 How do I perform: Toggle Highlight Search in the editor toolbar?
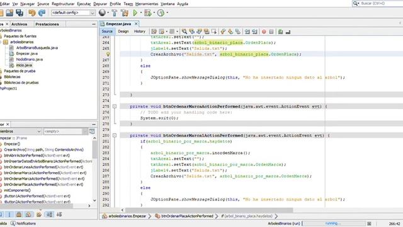207,32
